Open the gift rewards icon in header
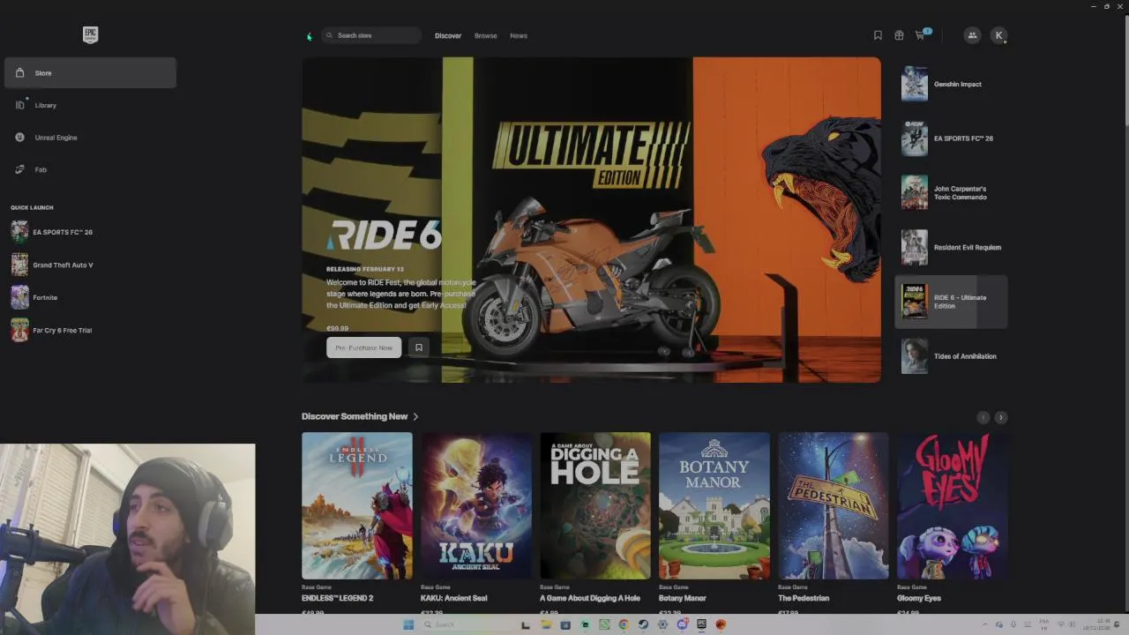 (x=899, y=35)
